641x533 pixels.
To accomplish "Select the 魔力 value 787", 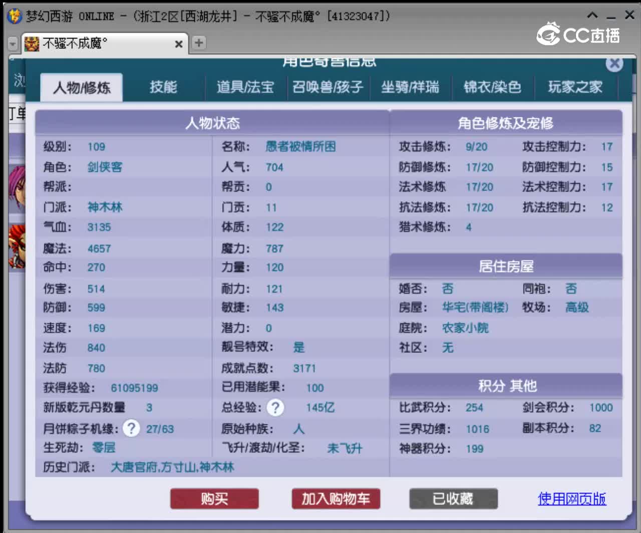I will coord(274,248).
